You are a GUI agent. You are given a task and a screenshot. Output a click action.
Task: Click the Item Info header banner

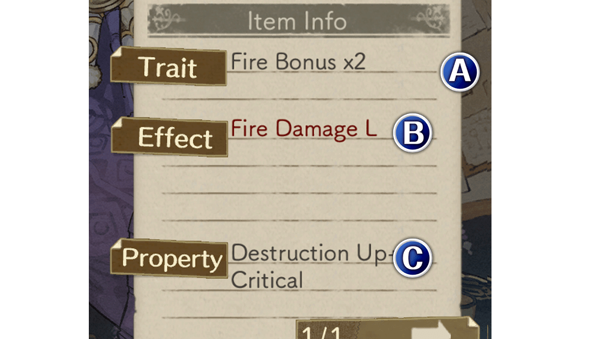(x=298, y=20)
